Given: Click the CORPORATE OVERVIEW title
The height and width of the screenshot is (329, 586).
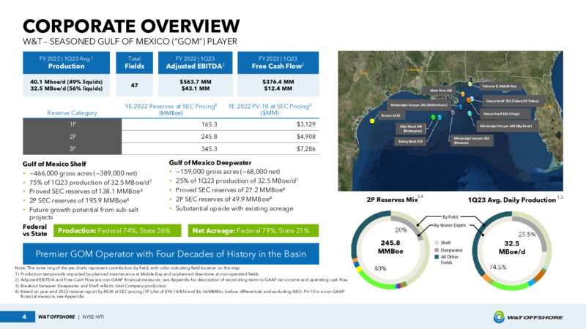Looking at the screenshot, I should click(x=131, y=26).
